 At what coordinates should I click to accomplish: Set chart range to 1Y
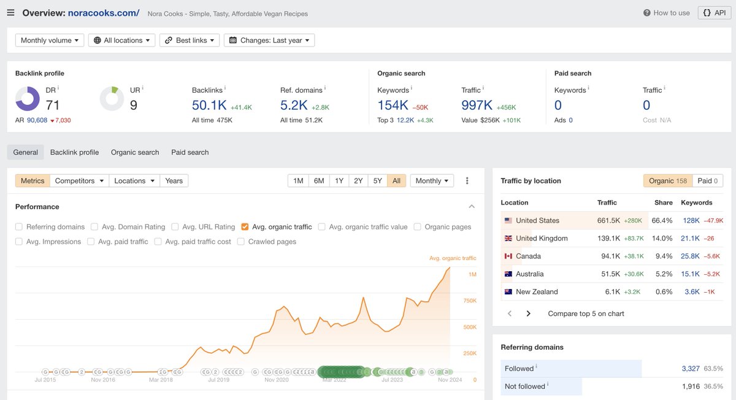pyautogui.click(x=339, y=181)
